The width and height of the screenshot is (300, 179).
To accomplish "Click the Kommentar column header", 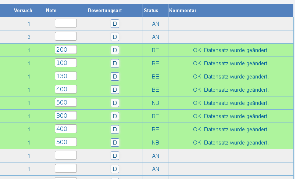I will (x=183, y=11).
